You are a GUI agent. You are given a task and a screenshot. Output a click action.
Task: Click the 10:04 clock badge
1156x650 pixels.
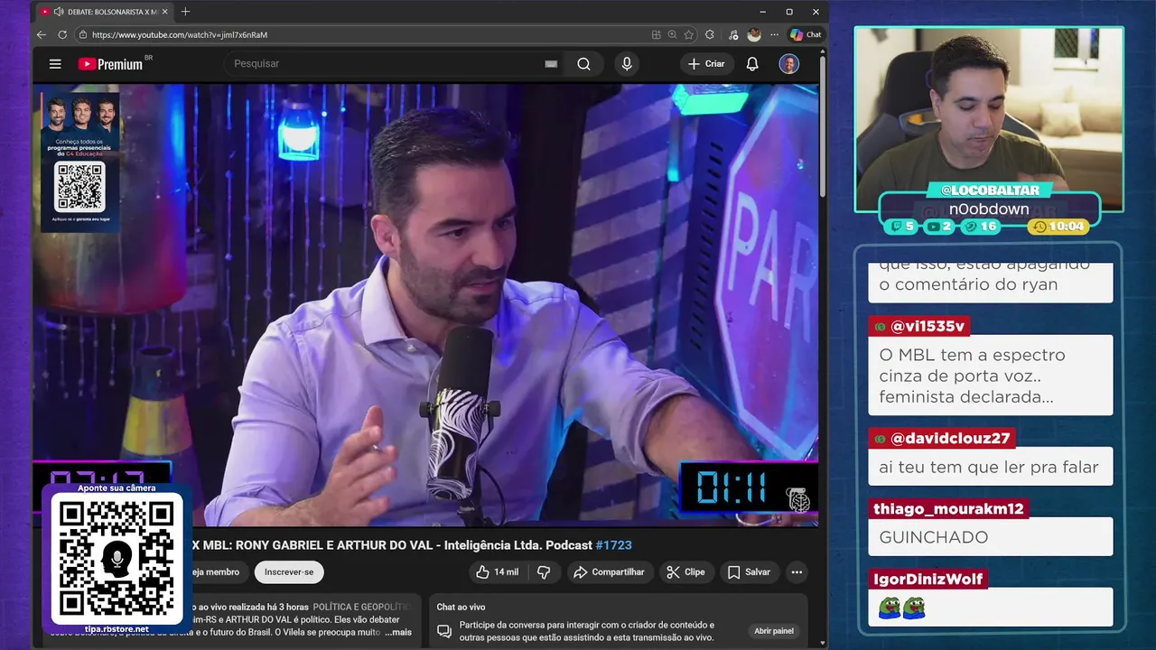1058,227
